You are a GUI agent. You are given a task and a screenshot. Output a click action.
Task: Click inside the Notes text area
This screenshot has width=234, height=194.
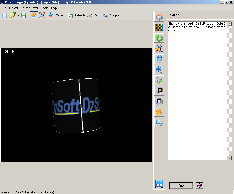[198, 91]
